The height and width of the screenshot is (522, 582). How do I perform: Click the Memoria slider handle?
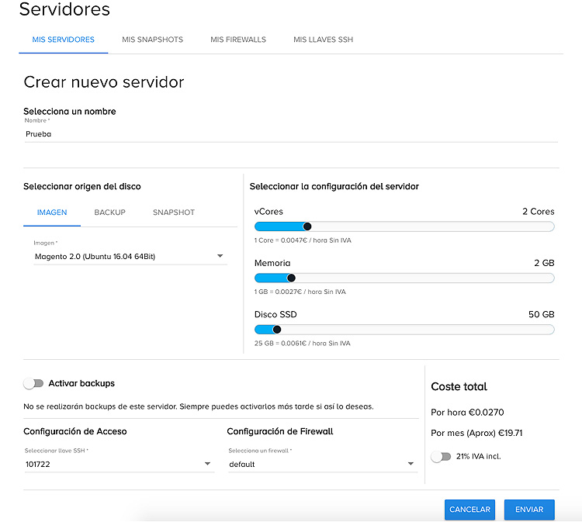click(x=291, y=278)
